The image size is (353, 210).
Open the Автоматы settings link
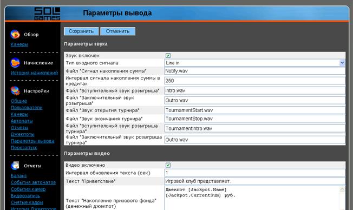(x=22, y=121)
